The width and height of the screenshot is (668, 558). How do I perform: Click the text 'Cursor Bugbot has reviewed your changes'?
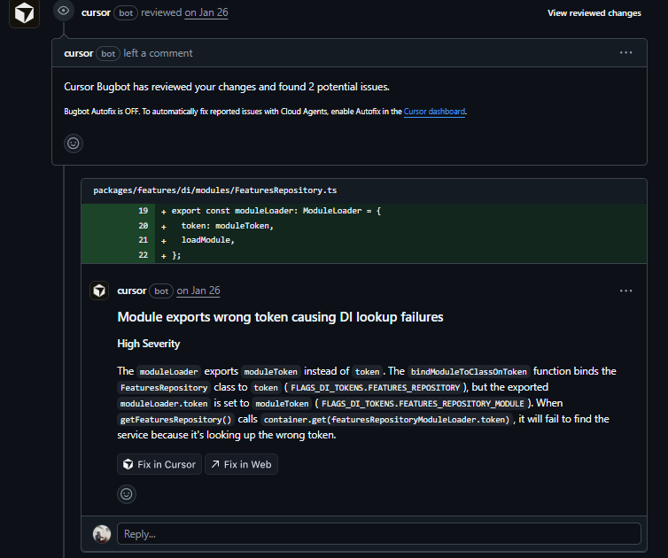[159, 87]
